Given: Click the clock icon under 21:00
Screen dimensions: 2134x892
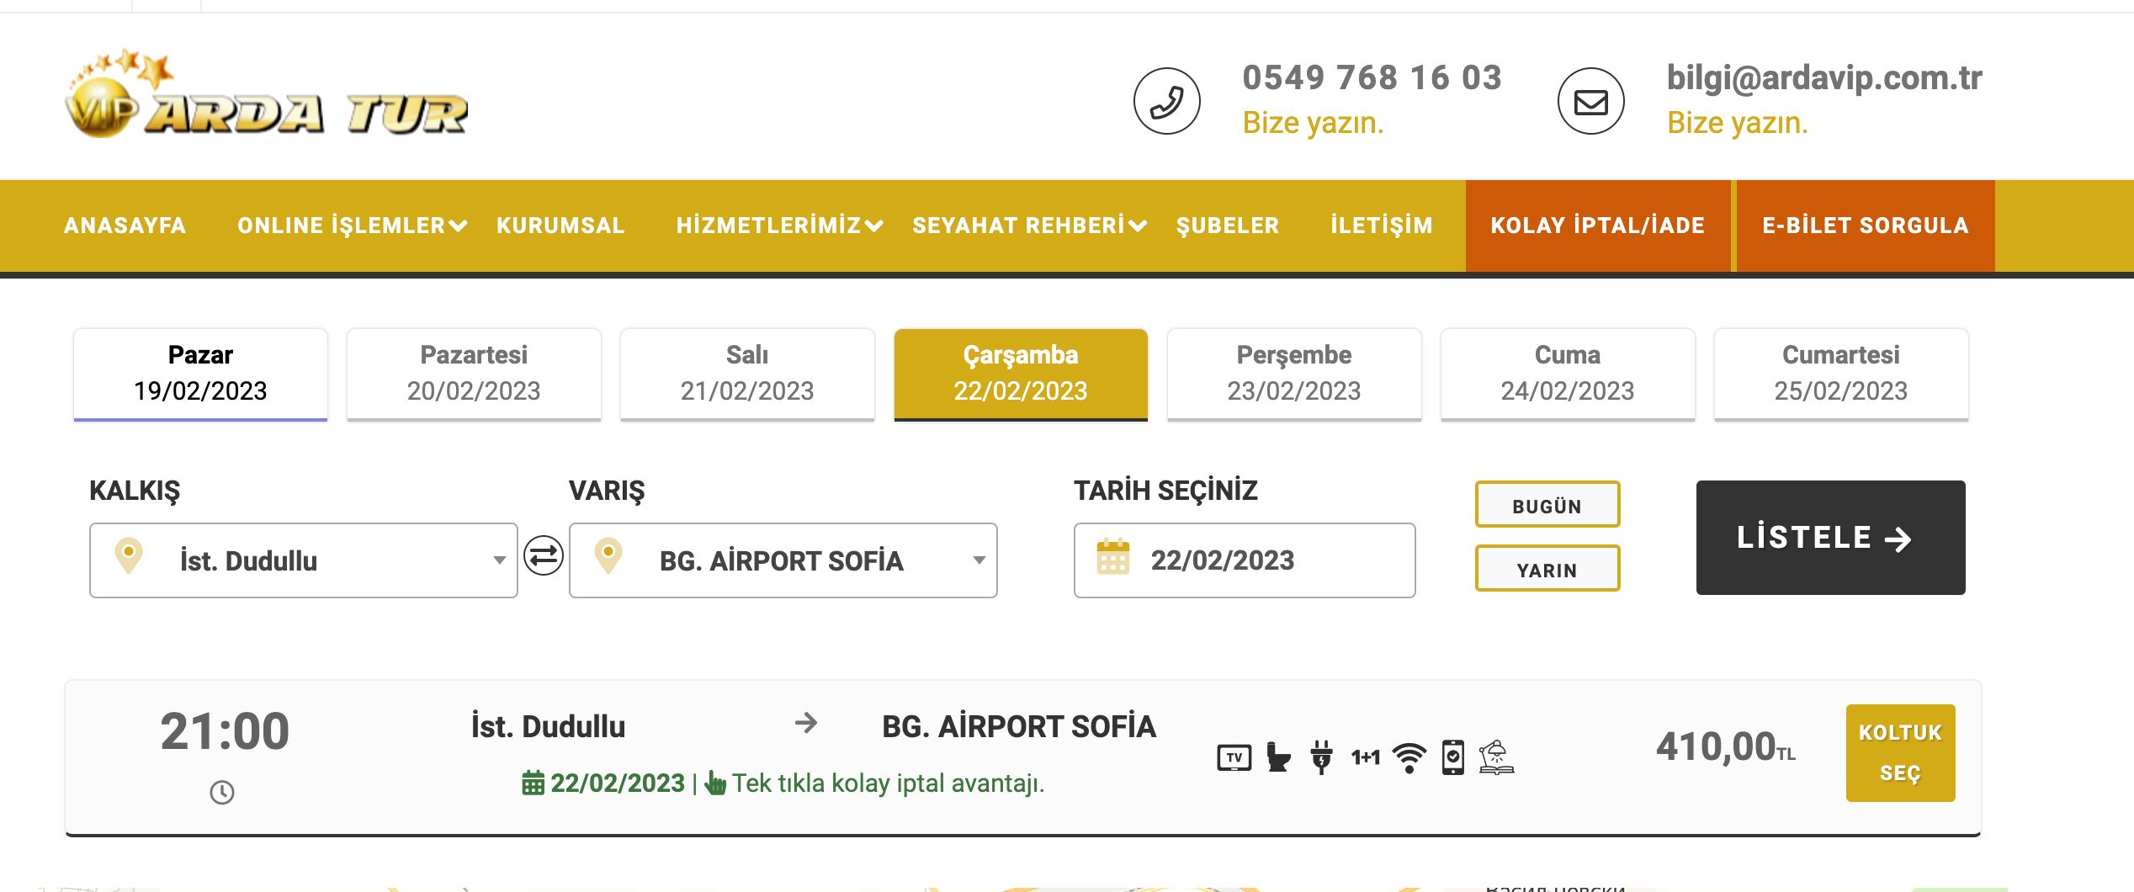Looking at the screenshot, I should pyautogui.click(x=222, y=793).
